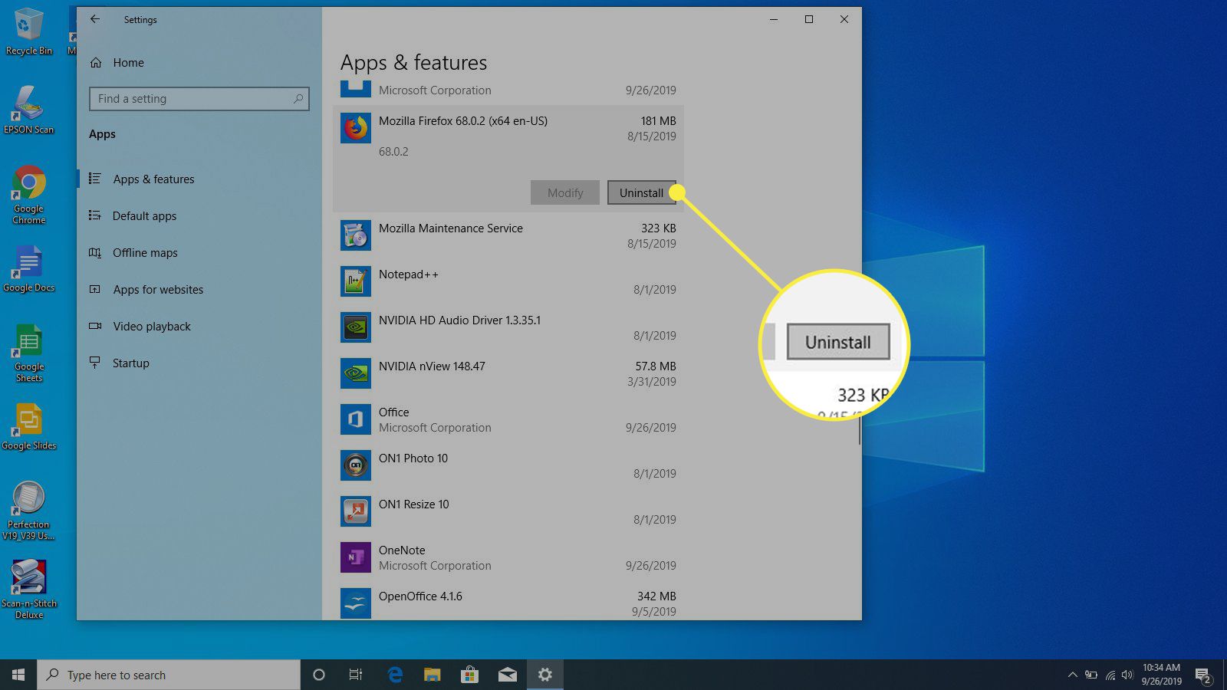Select the ON1 Resize 10 icon
Viewport: 1227px width, 690px height.
click(356, 511)
